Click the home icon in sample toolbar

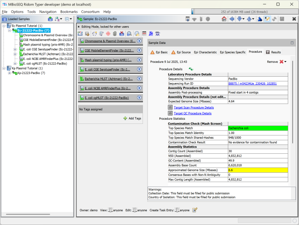pyautogui.click(x=224, y=19)
